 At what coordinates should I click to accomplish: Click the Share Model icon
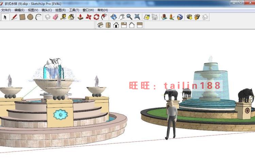(197, 17)
